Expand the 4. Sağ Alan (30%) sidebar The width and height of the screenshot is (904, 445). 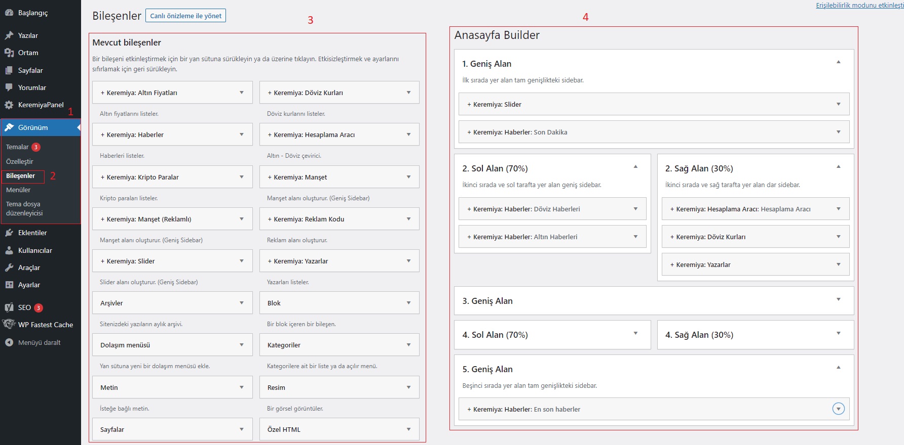[x=839, y=333]
